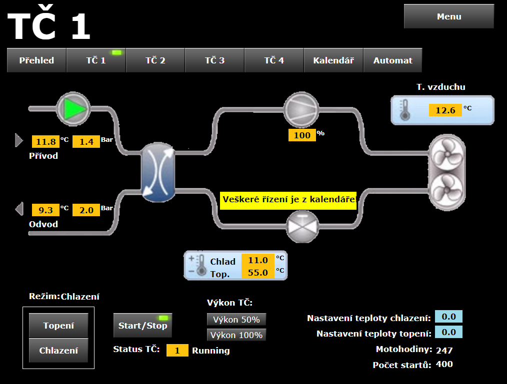The width and height of the screenshot is (507, 384).
Task: Click the upper fan icon
Action: click(x=446, y=155)
